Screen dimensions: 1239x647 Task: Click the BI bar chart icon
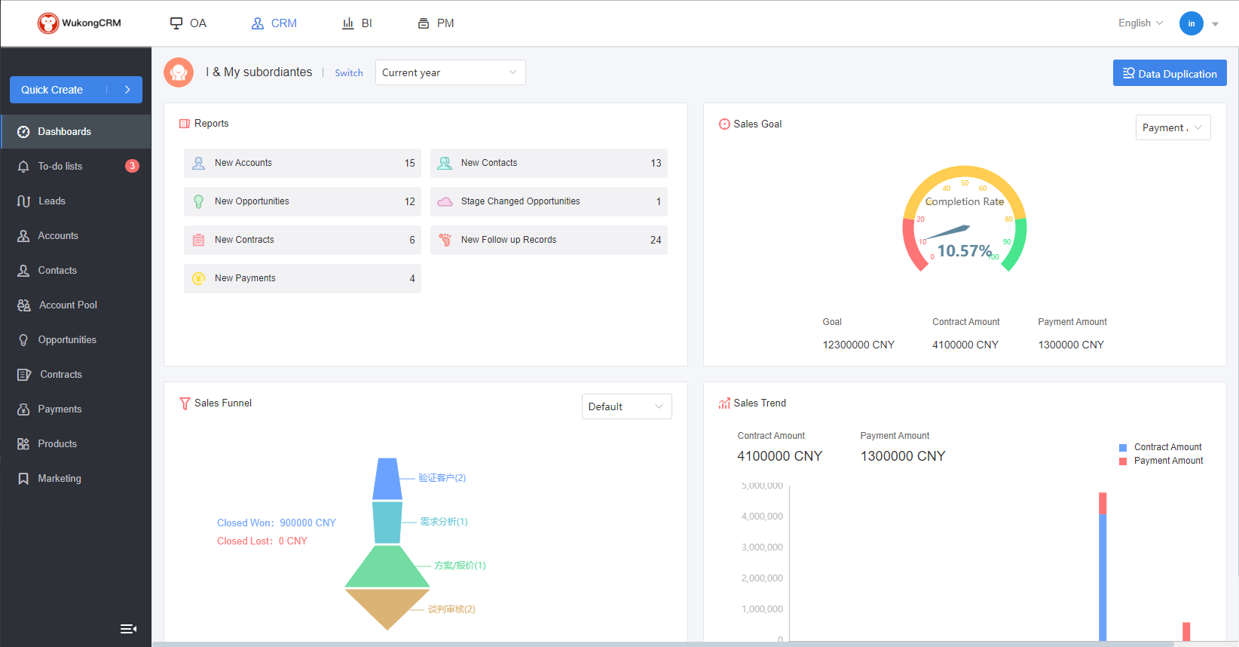(348, 23)
